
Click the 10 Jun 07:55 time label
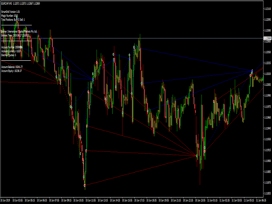click(x=54, y=200)
